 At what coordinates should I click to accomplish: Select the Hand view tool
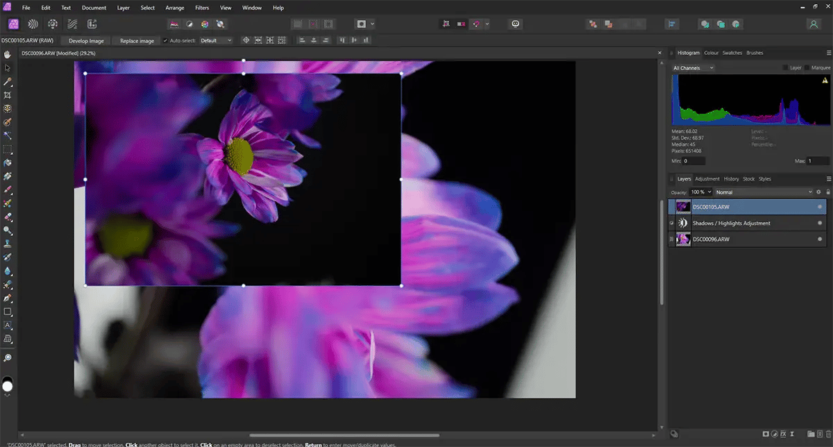click(8, 54)
